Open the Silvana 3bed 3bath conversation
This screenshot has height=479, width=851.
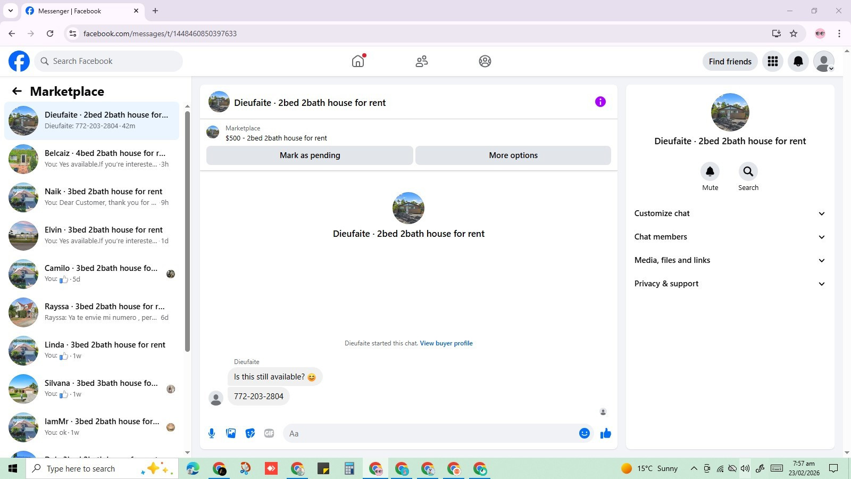point(92,389)
